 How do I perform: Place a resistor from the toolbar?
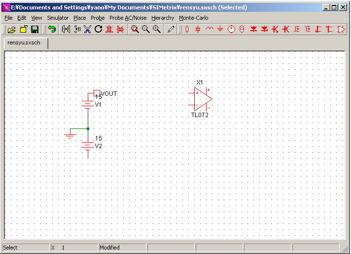(187, 29)
